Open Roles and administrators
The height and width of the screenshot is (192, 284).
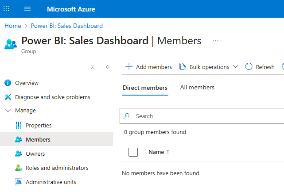coord(57,168)
